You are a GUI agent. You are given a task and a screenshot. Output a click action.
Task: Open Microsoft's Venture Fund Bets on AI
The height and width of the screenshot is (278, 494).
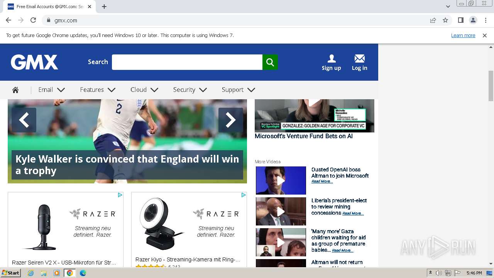tap(304, 136)
